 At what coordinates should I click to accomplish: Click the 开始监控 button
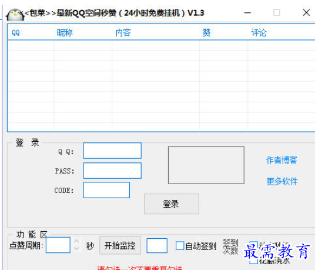click(x=120, y=245)
